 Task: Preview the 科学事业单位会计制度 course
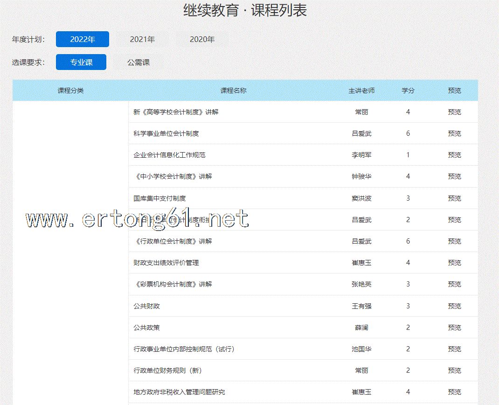[454, 133]
